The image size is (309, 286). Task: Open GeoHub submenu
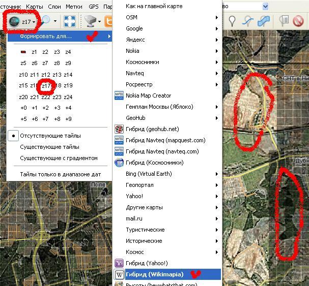(167, 118)
